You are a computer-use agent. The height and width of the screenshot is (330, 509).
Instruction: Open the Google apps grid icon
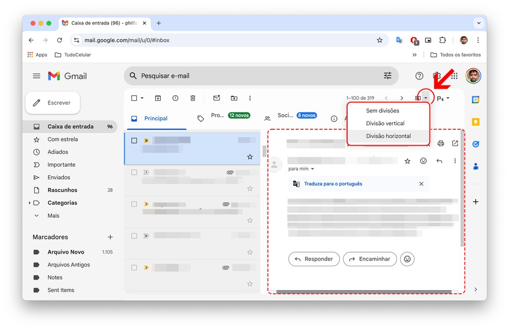pyautogui.click(x=454, y=76)
